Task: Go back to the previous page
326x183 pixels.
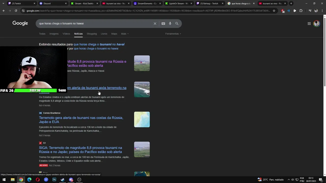Action: [4, 11]
